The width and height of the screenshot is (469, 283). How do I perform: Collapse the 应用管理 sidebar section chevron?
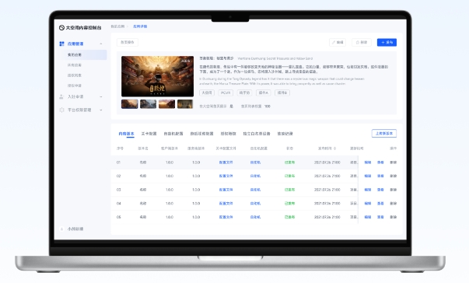101,44
